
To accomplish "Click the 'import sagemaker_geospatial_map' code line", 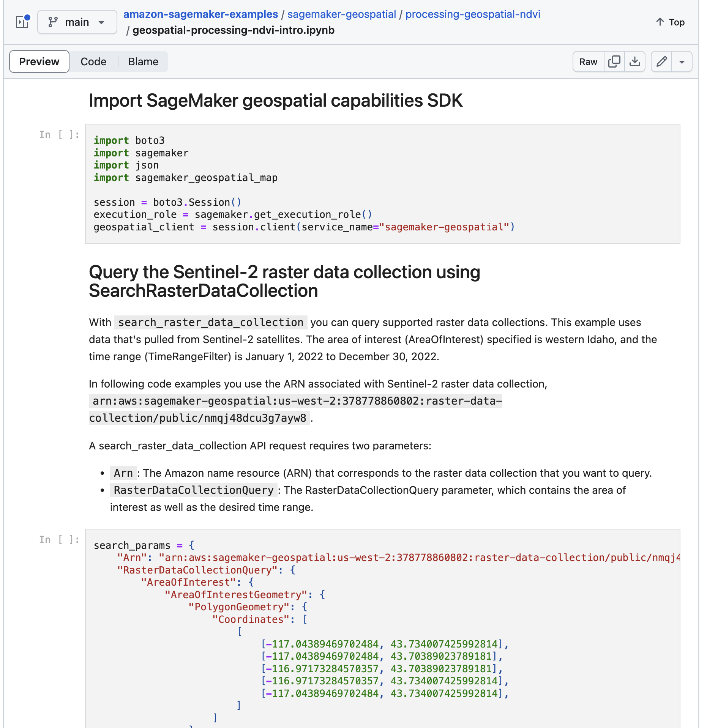I will pyautogui.click(x=186, y=178).
